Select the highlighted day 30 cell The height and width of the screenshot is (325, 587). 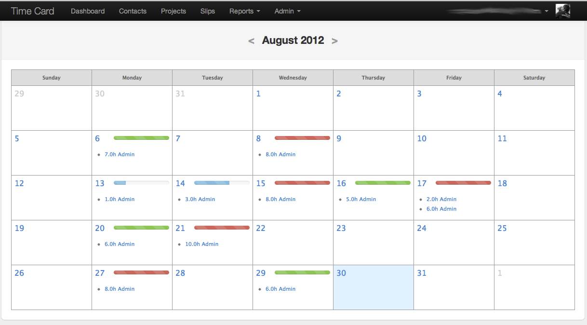click(373, 289)
